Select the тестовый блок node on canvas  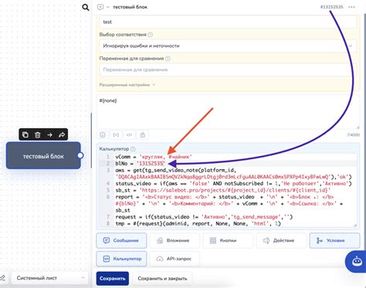point(43,156)
